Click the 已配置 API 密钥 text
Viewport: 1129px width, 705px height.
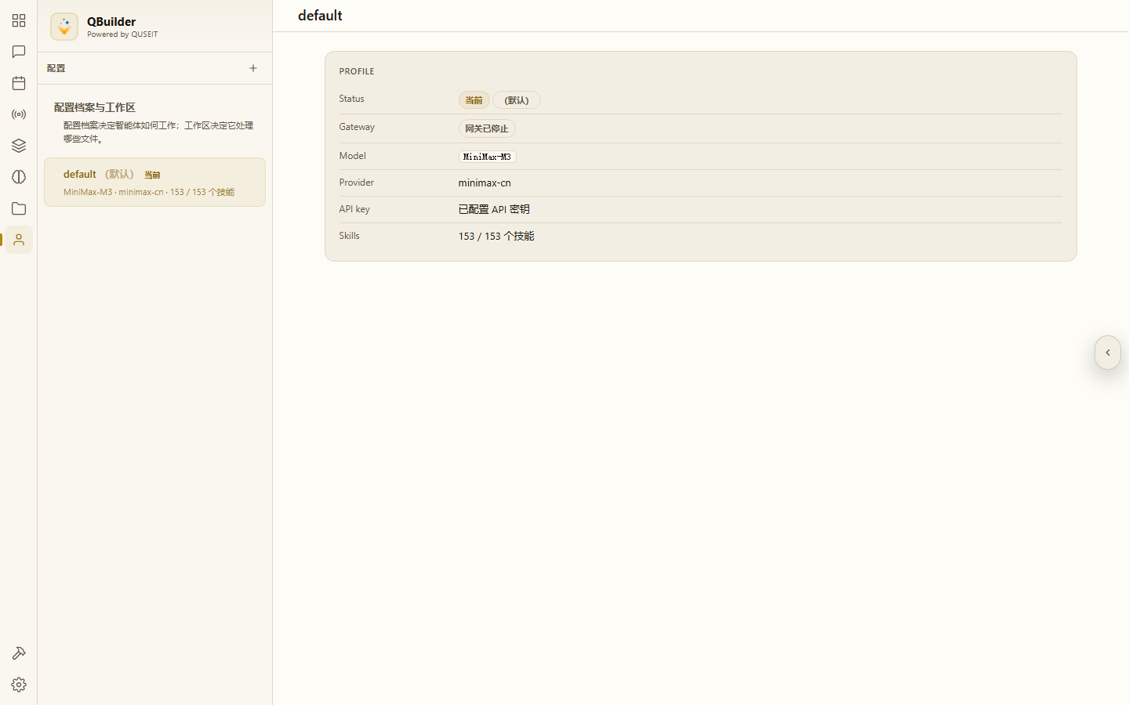click(494, 209)
